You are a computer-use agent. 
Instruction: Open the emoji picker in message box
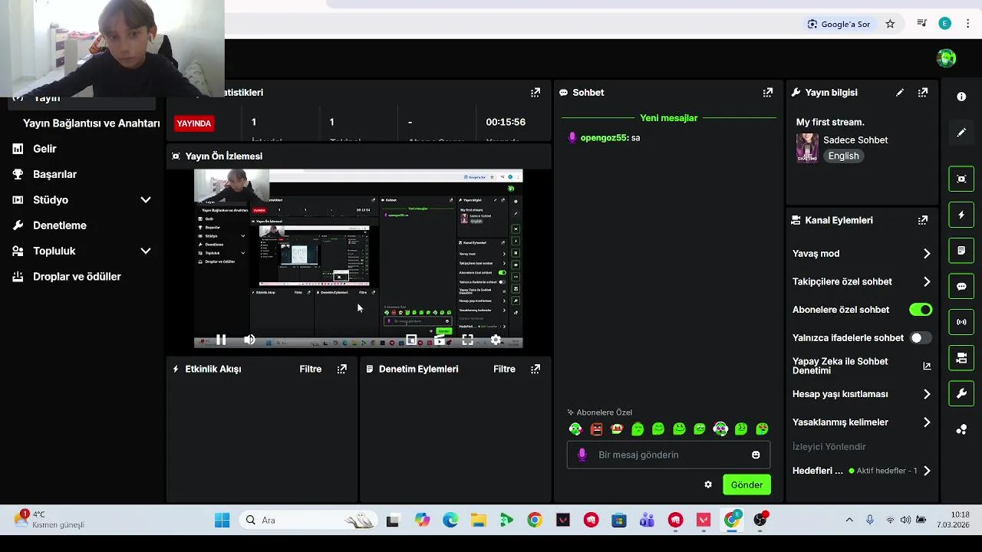pos(756,455)
